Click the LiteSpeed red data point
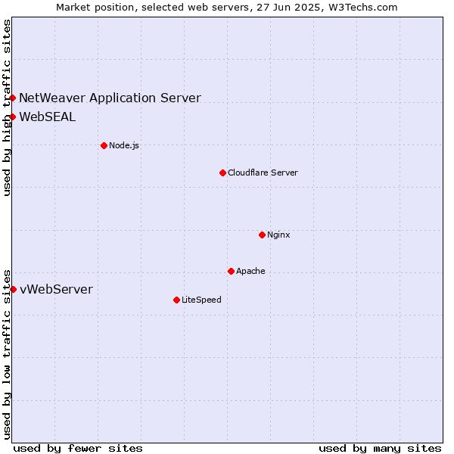Screen dimensions: 454x454 click(x=176, y=300)
